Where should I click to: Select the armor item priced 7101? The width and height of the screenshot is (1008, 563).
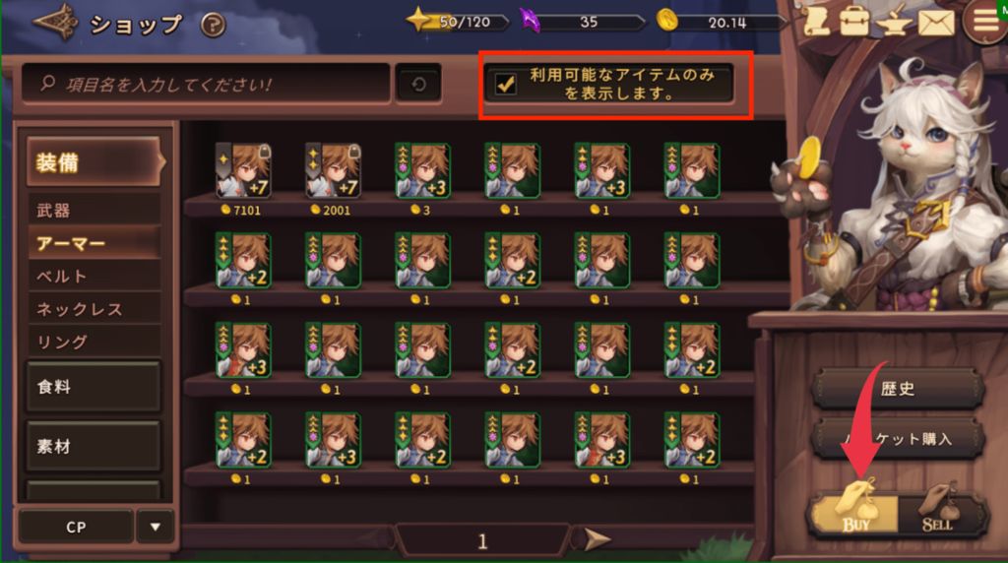(243, 171)
